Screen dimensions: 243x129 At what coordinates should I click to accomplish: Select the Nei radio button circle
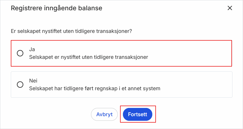(x=20, y=85)
